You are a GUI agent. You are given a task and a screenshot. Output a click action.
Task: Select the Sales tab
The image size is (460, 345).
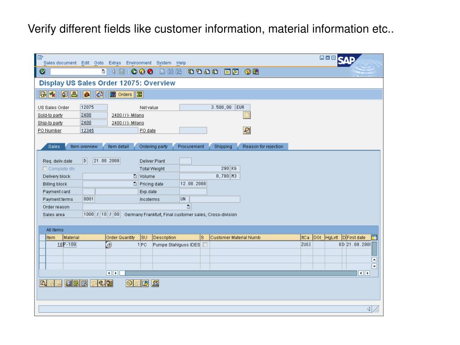click(x=54, y=146)
